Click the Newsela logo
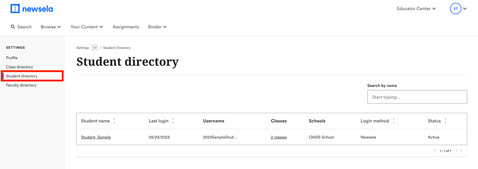The height and width of the screenshot is (169, 478). (32, 9)
